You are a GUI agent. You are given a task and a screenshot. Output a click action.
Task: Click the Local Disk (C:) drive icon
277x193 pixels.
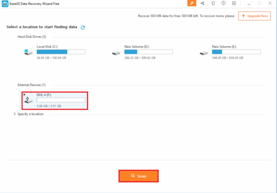28,52
